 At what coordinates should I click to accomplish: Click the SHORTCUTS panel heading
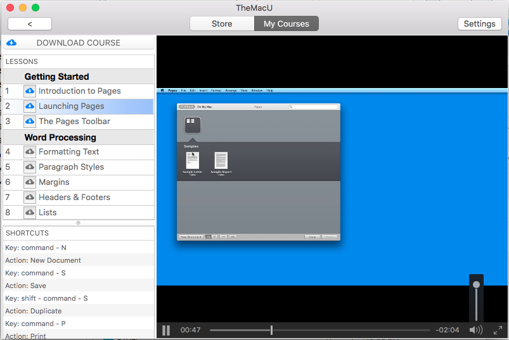coord(27,234)
